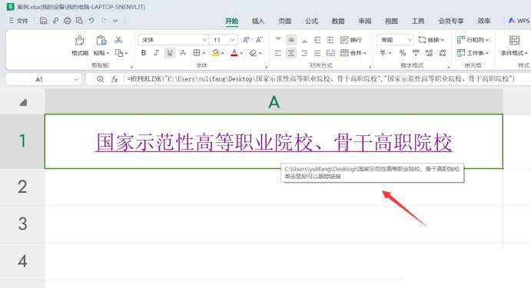Click the Print icon
The width and height of the screenshot is (531, 288).
68,21
